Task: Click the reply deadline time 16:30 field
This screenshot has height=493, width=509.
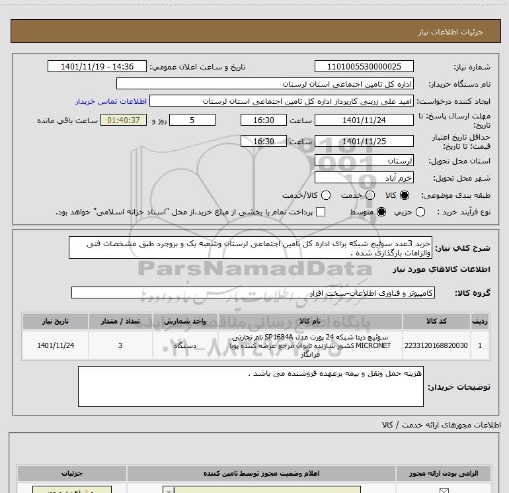Action: [264, 120]
